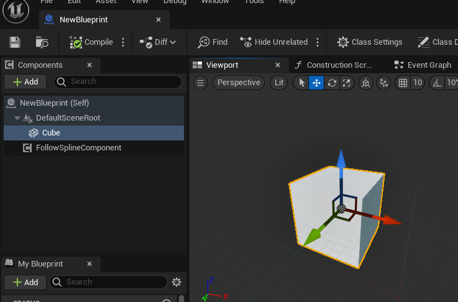Open the Help menu
Viewport: 458px width, 302px height.
[x=287, y=2]
